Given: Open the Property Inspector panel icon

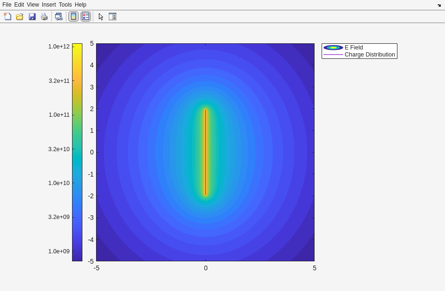Looking at the screenshot, I should [113, 16].
